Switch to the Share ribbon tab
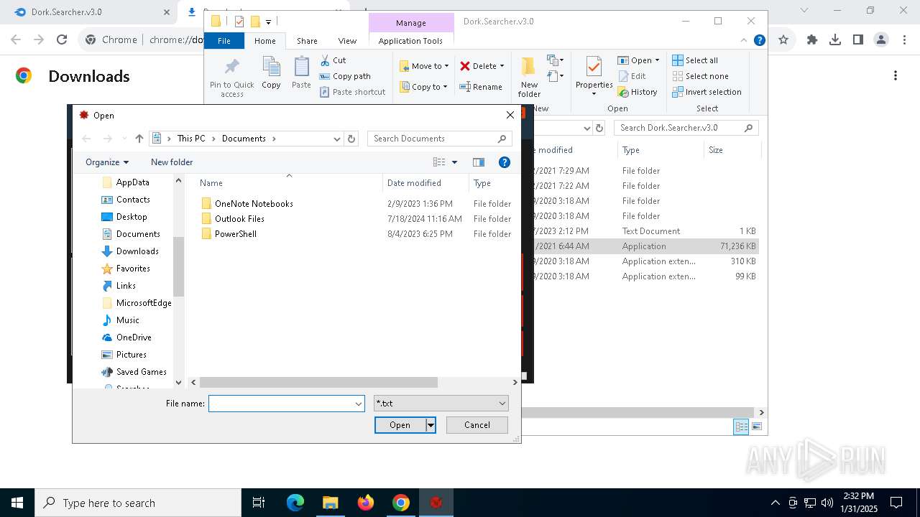 pyautogui.click(x=307, y=41)
